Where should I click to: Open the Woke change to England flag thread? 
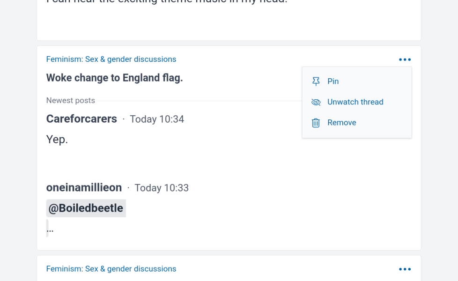pos(114,78)
